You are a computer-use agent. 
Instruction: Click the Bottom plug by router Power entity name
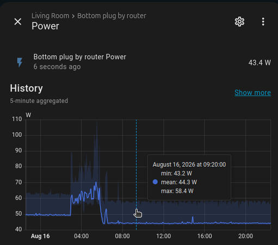(79, 57)
